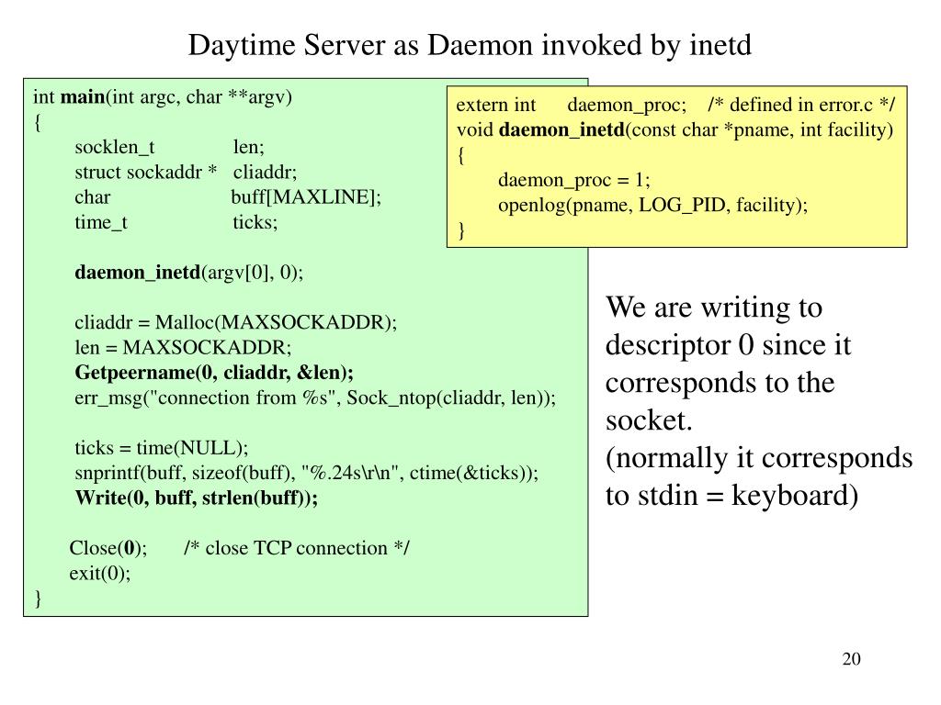Click the 'void daemon_inetd(const char *pname, int facility)' line
The width and height of the screenshot is (941, 705).
tap(675, 130)
